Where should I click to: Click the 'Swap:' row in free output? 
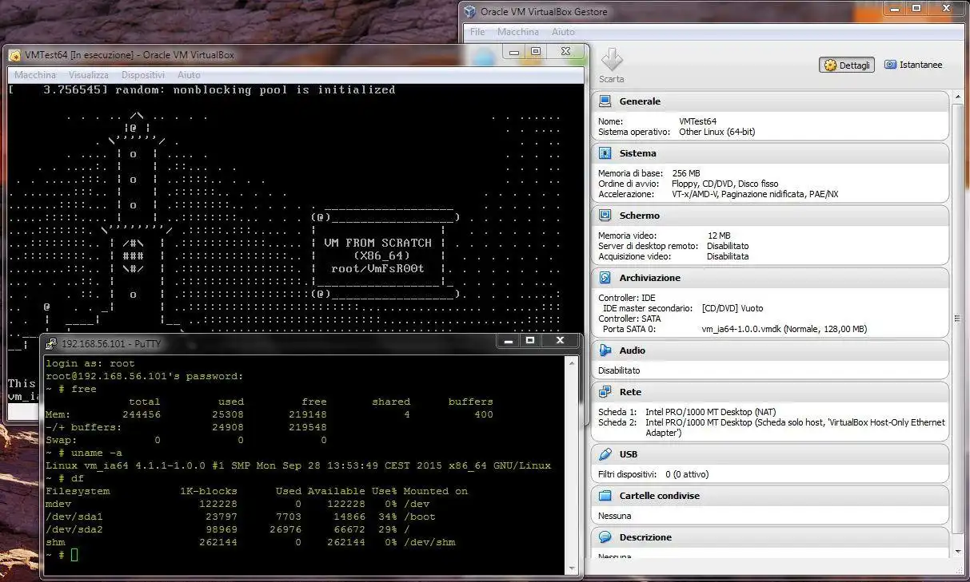pyautogui.click(x=186, y=440)
